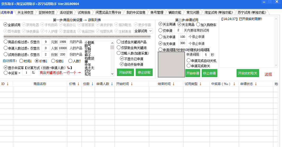The height and width of the screenshot is (147, 282).
Task: Open the 辅助功能 tab
Action: click(175, 12)
